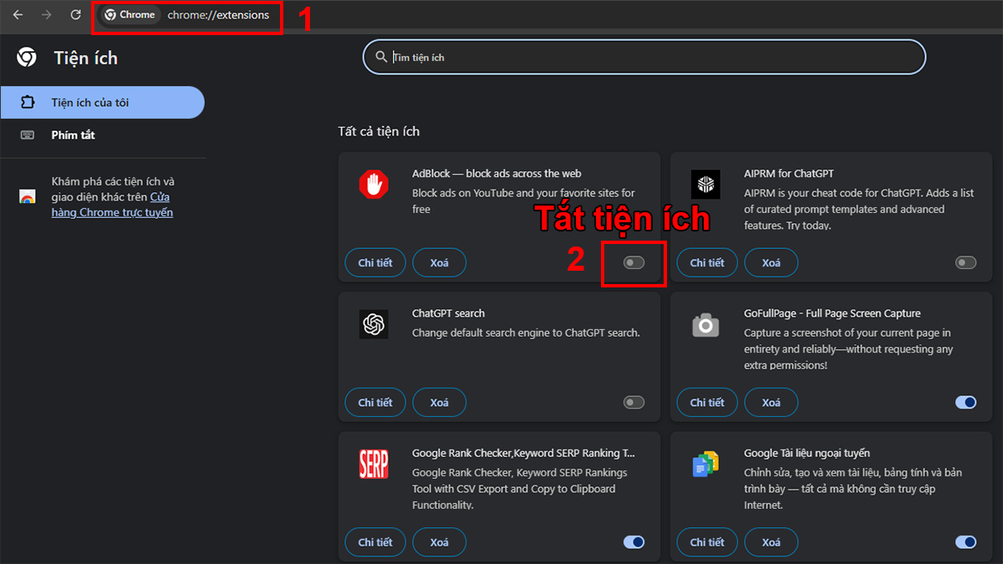This screenshot has width=1003, height=564.
Task: Open Cửa hàng Chrome trực tuyến link
Action: coord(113,205)
